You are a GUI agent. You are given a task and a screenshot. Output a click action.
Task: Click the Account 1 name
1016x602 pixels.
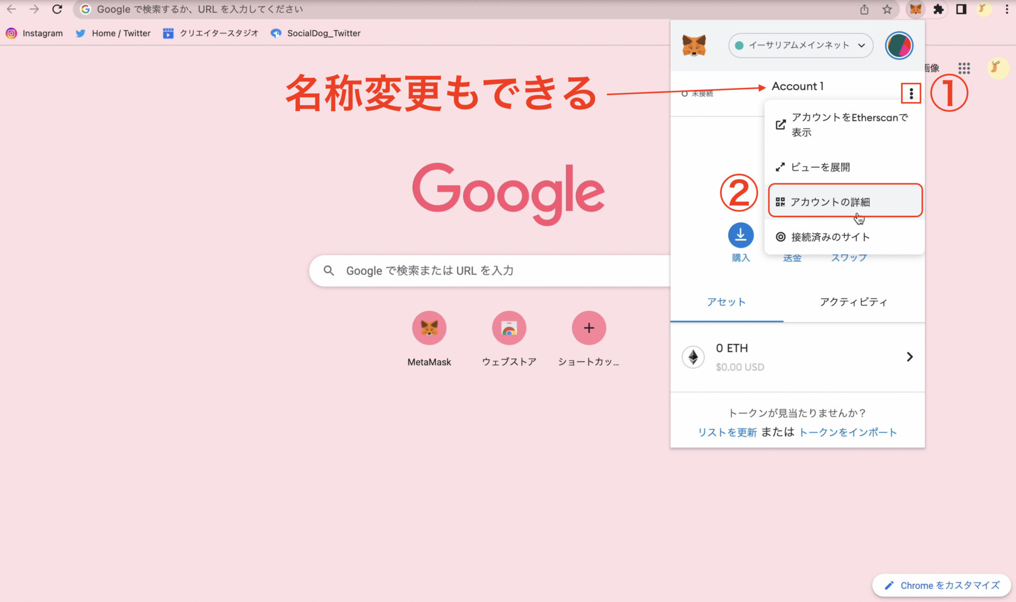click(797, 86)
